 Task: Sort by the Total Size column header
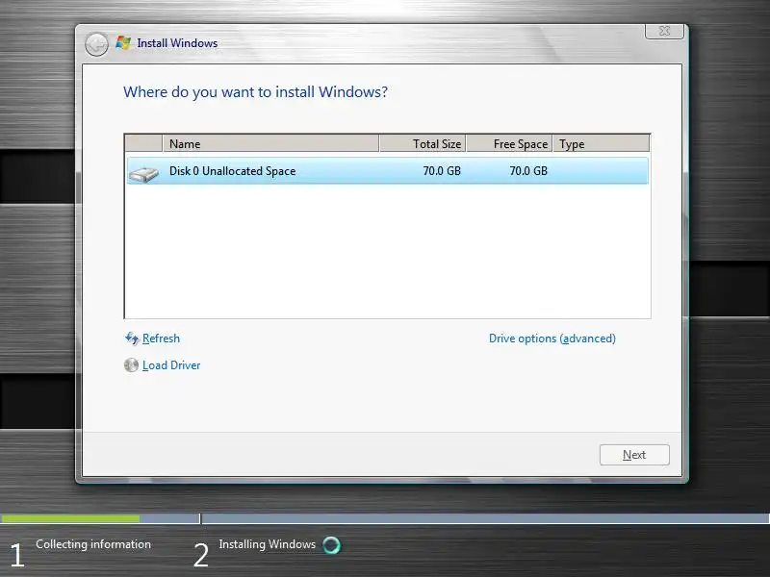tap(423, 143)
